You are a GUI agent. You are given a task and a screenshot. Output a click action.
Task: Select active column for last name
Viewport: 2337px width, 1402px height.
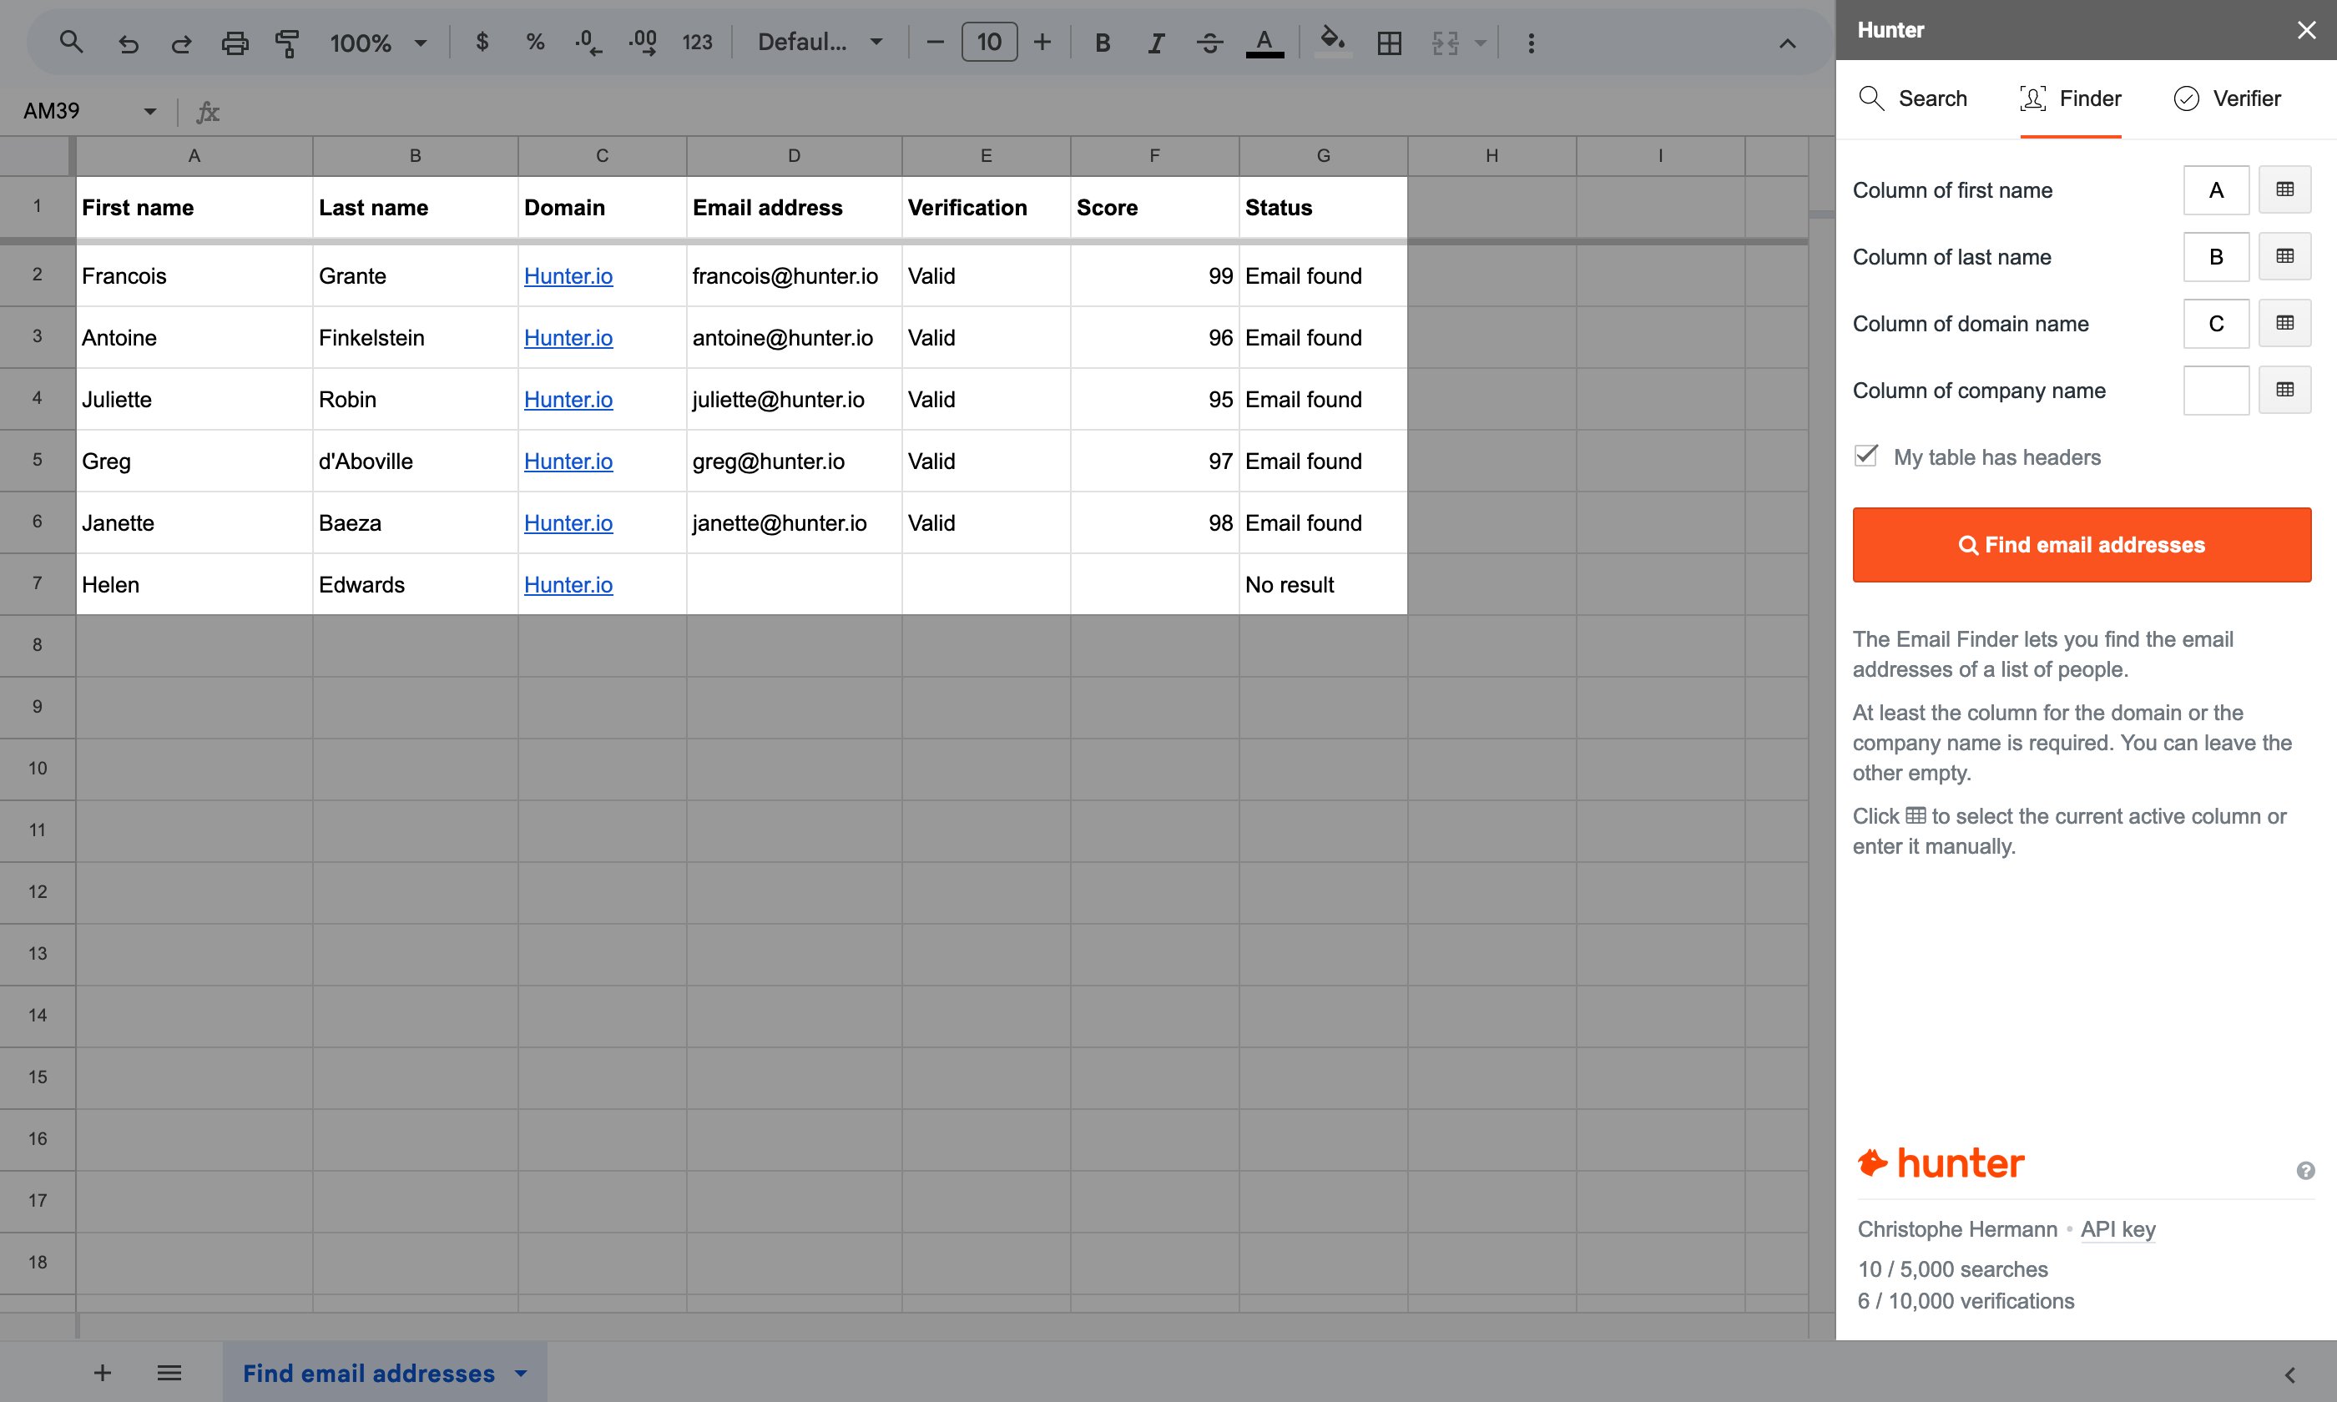click(x=2285, y=257)
